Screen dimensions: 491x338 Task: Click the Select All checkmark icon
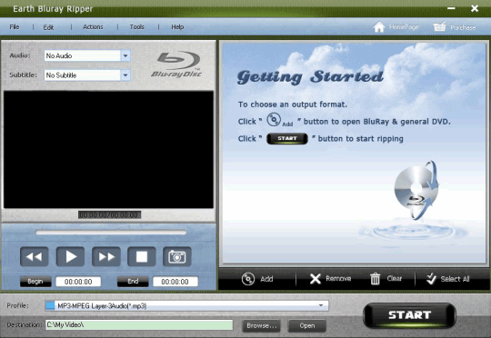431,278
